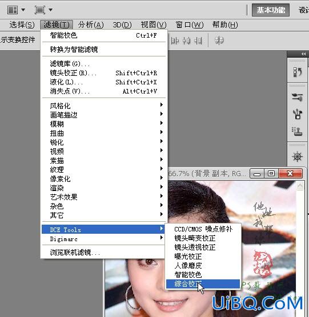Expand the 画笔描边 submenu
This screenshot has height=317, width=309.
coord(104,115)
